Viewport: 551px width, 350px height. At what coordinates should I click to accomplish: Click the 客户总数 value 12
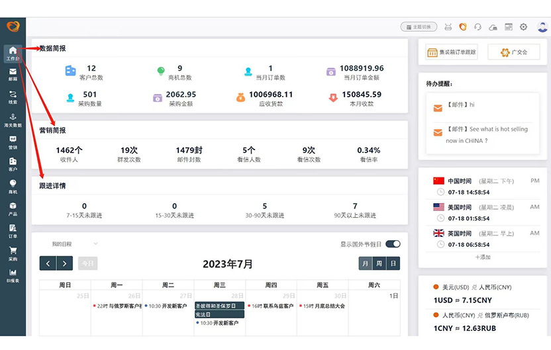pyautogui.click(x=91, y=68)
